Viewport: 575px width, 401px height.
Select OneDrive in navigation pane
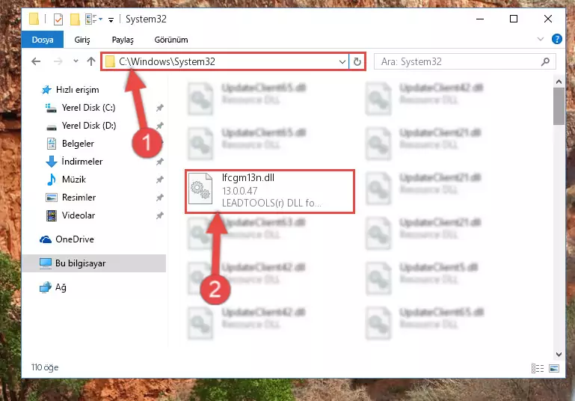coord(75,239)
